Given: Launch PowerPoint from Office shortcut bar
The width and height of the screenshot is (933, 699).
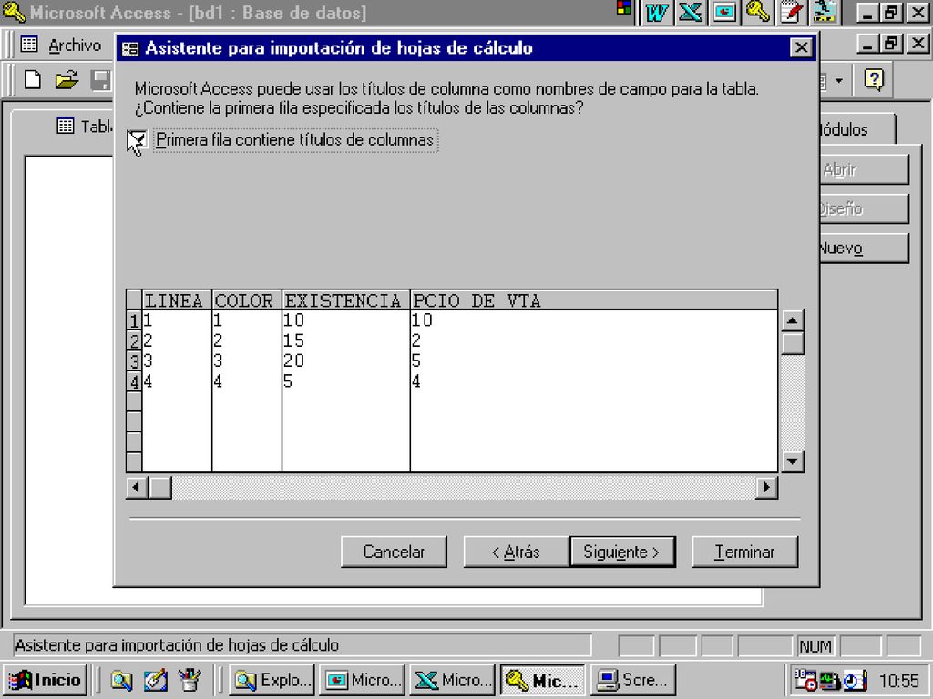Looking at the screenshot, I should click(724, 13).
